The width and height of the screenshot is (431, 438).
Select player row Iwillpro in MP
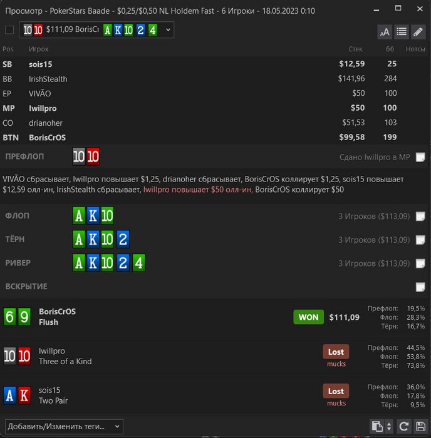pos(214,108)
